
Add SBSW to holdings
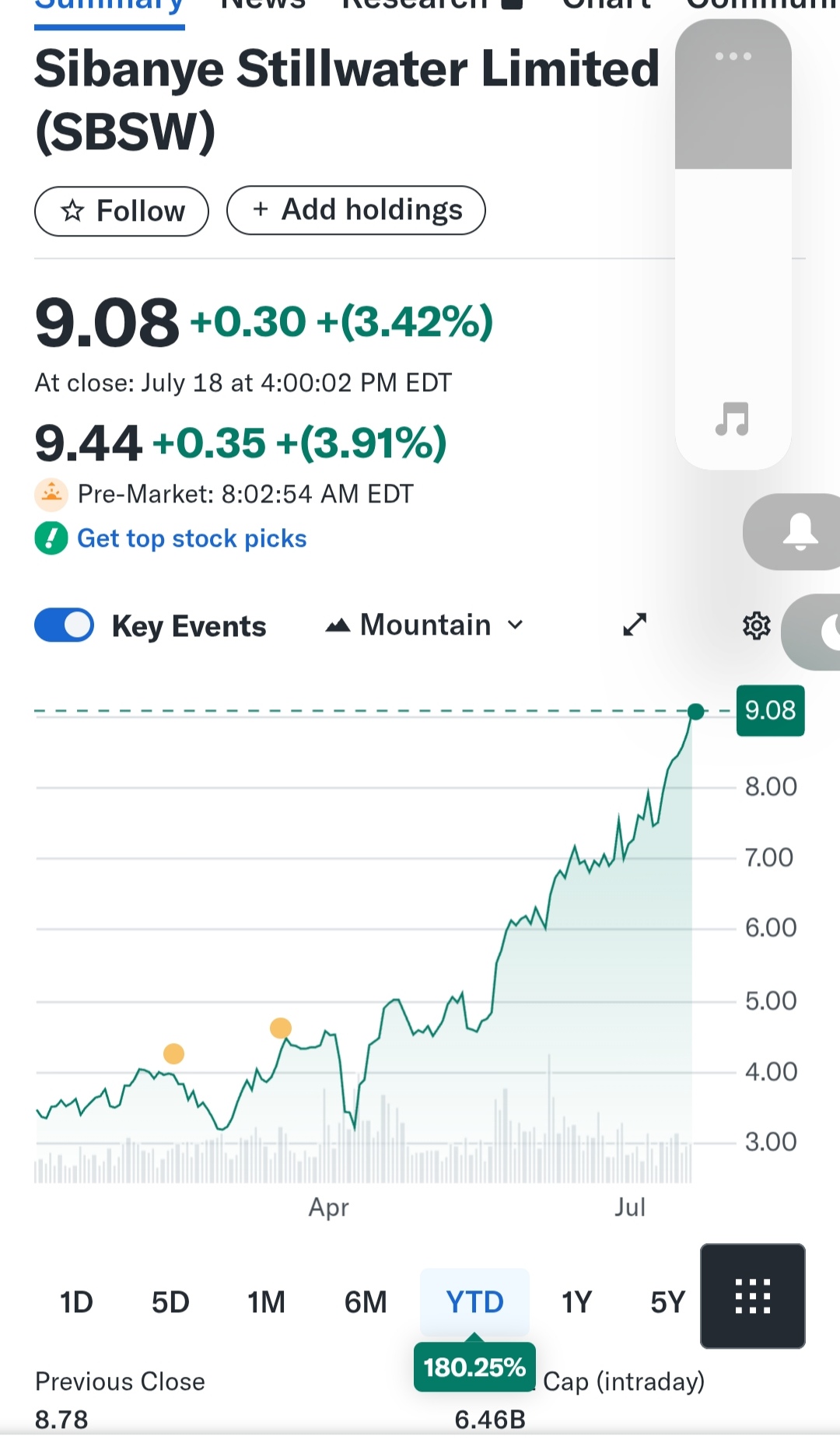pyautogui.click(x=356, y=210)
